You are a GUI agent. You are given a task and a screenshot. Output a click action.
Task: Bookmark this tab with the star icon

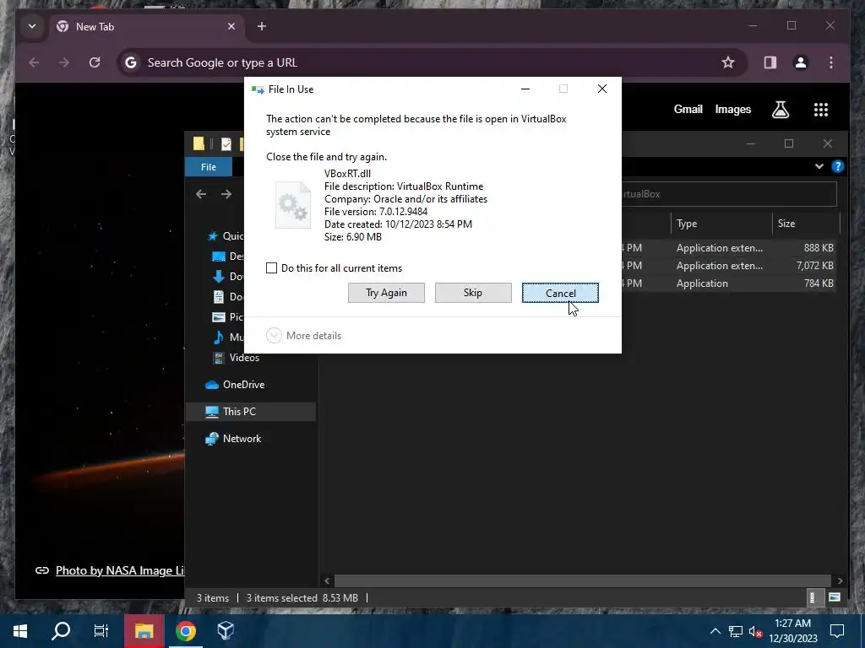click(728, 62)
